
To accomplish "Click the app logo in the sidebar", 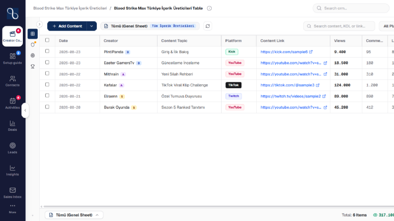I will click(12, 13).
